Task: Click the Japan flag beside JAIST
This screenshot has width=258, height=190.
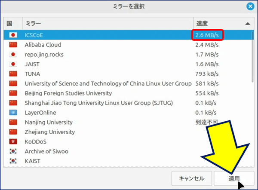Action: tap(13, 64)
